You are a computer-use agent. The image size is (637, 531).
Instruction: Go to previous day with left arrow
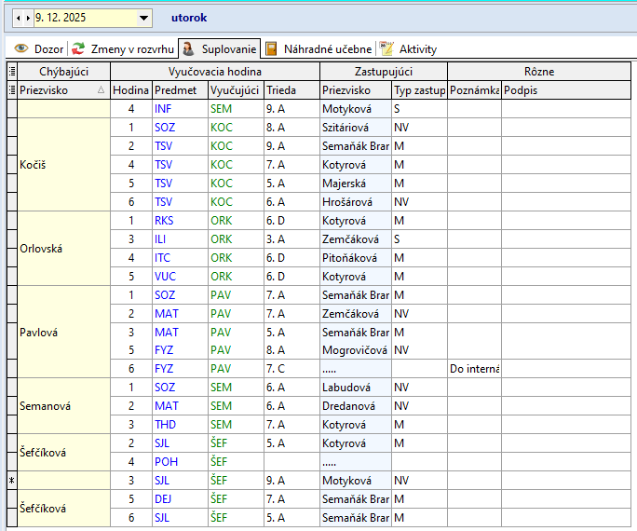(x=18, y=18)
